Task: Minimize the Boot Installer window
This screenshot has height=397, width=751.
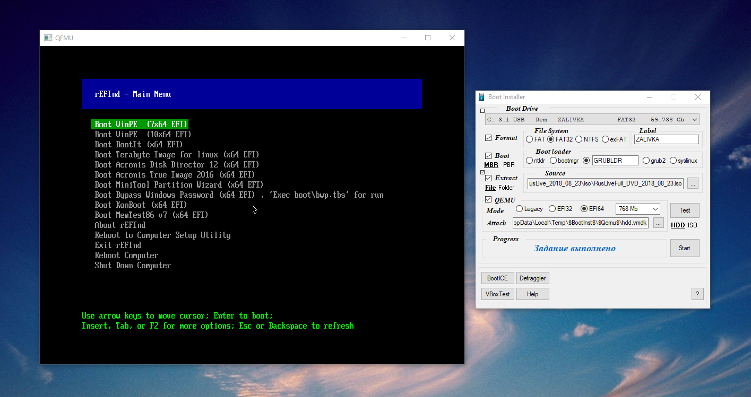Action: pyautogui.click(x=650, y=97)
